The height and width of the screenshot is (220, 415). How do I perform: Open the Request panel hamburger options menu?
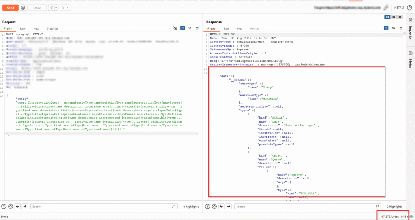pyautogui.click(x=197, y=28)
